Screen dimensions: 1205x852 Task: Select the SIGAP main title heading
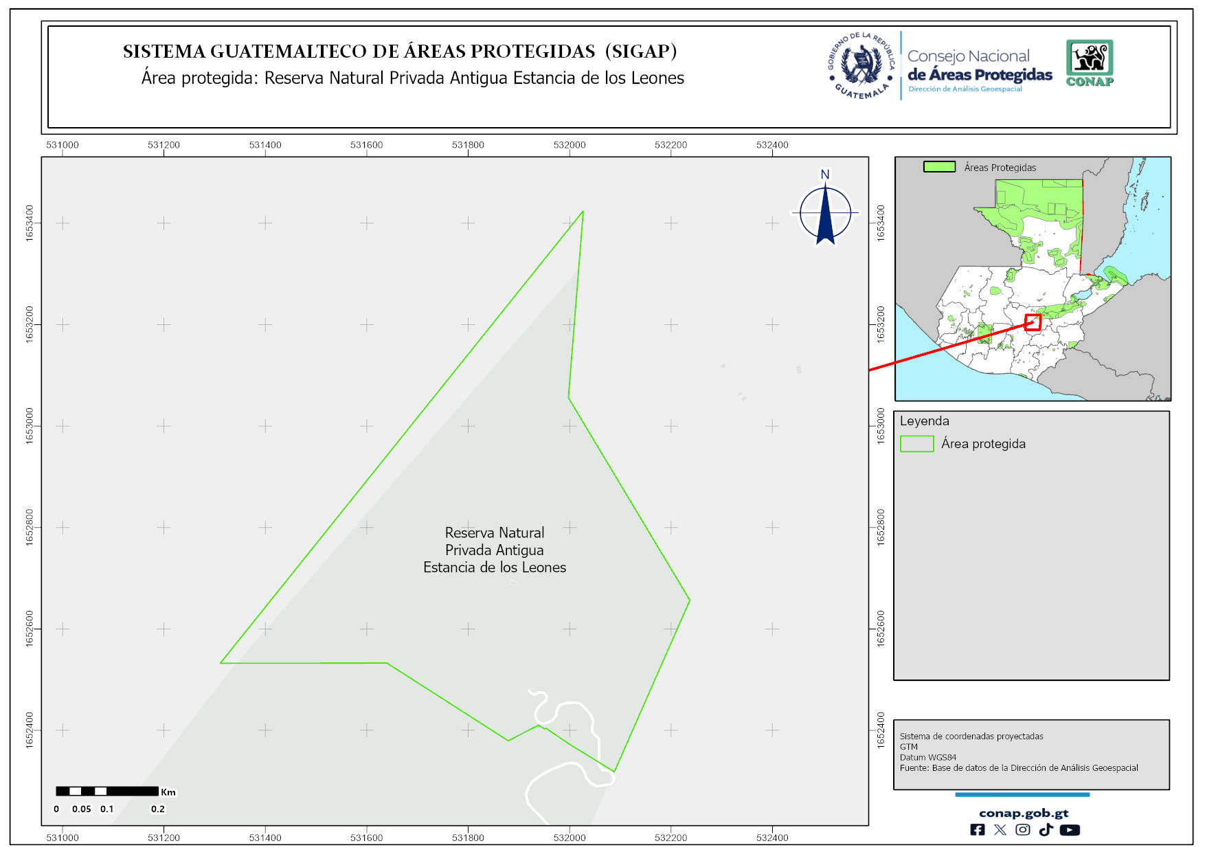coord(400,52)
